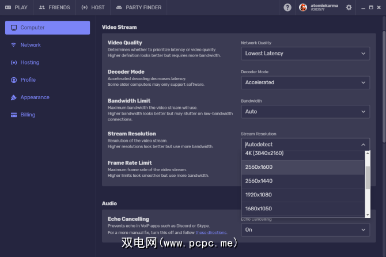Click the atomickarma profile avatar

(303, 7)
